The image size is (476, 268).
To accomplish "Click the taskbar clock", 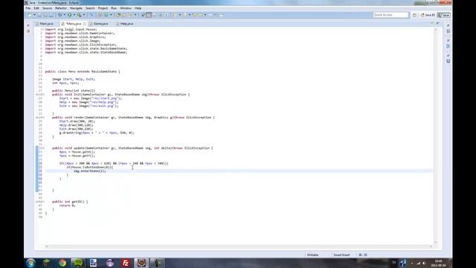I will [x=438, y=263].
